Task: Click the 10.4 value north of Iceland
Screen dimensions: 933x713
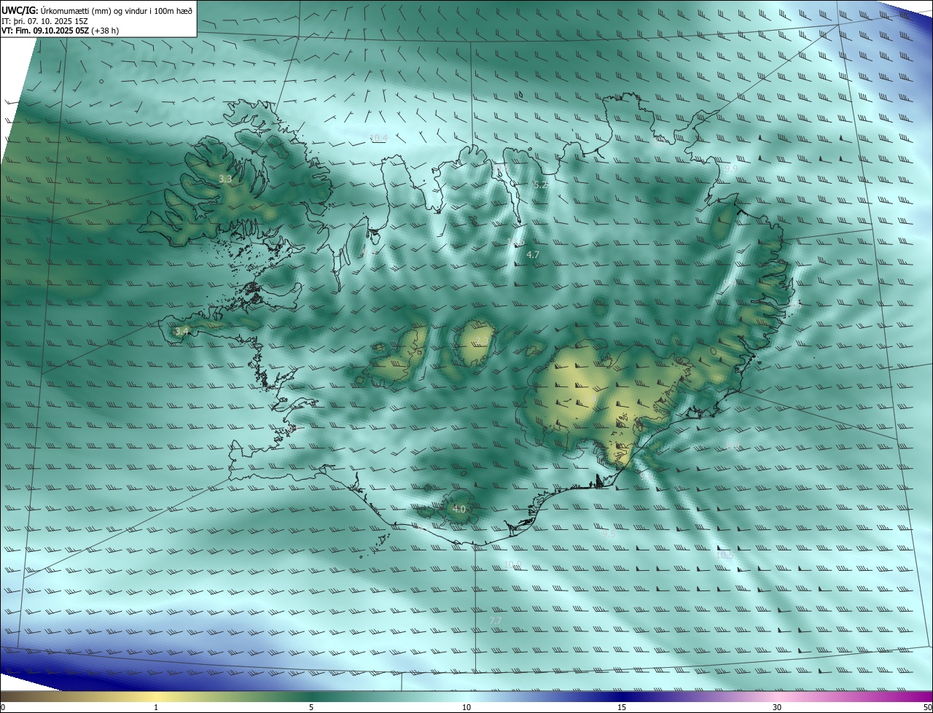Action: pos(378,138)
